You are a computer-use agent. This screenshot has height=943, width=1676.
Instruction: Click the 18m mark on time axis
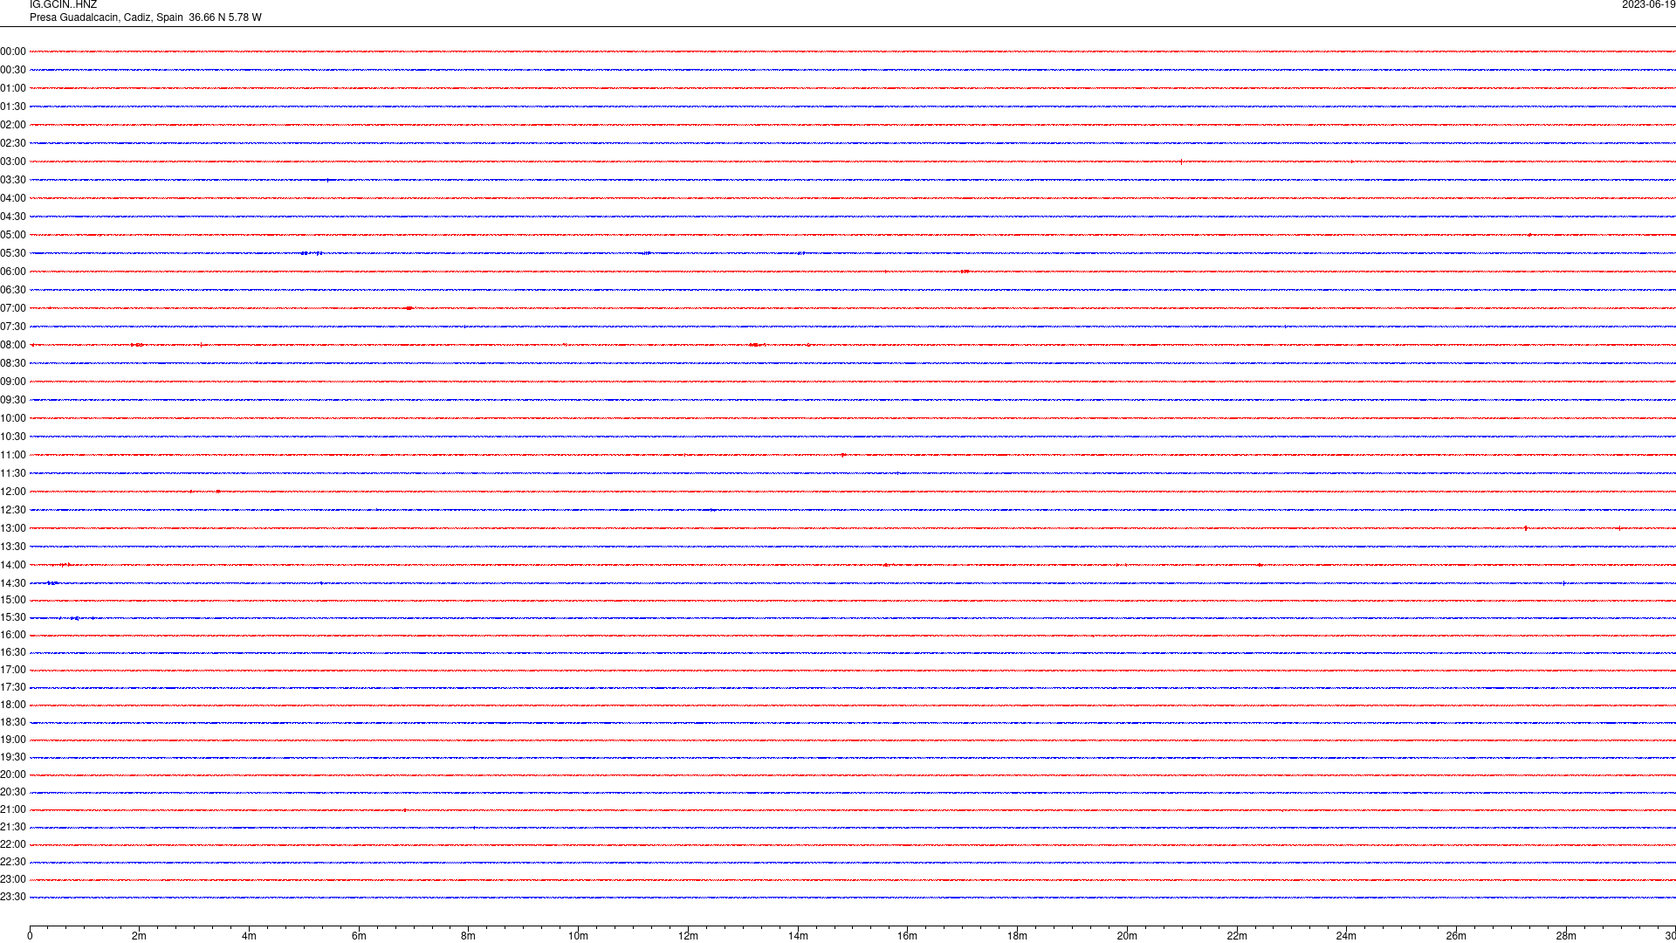coord(1017,936)
